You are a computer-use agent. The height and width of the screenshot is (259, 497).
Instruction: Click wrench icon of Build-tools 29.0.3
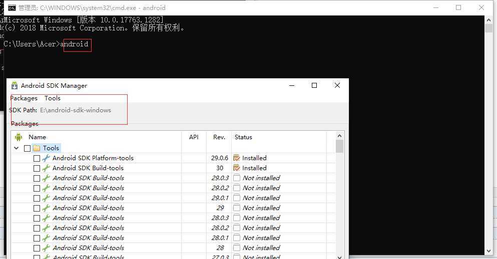[x=46, y=178]
